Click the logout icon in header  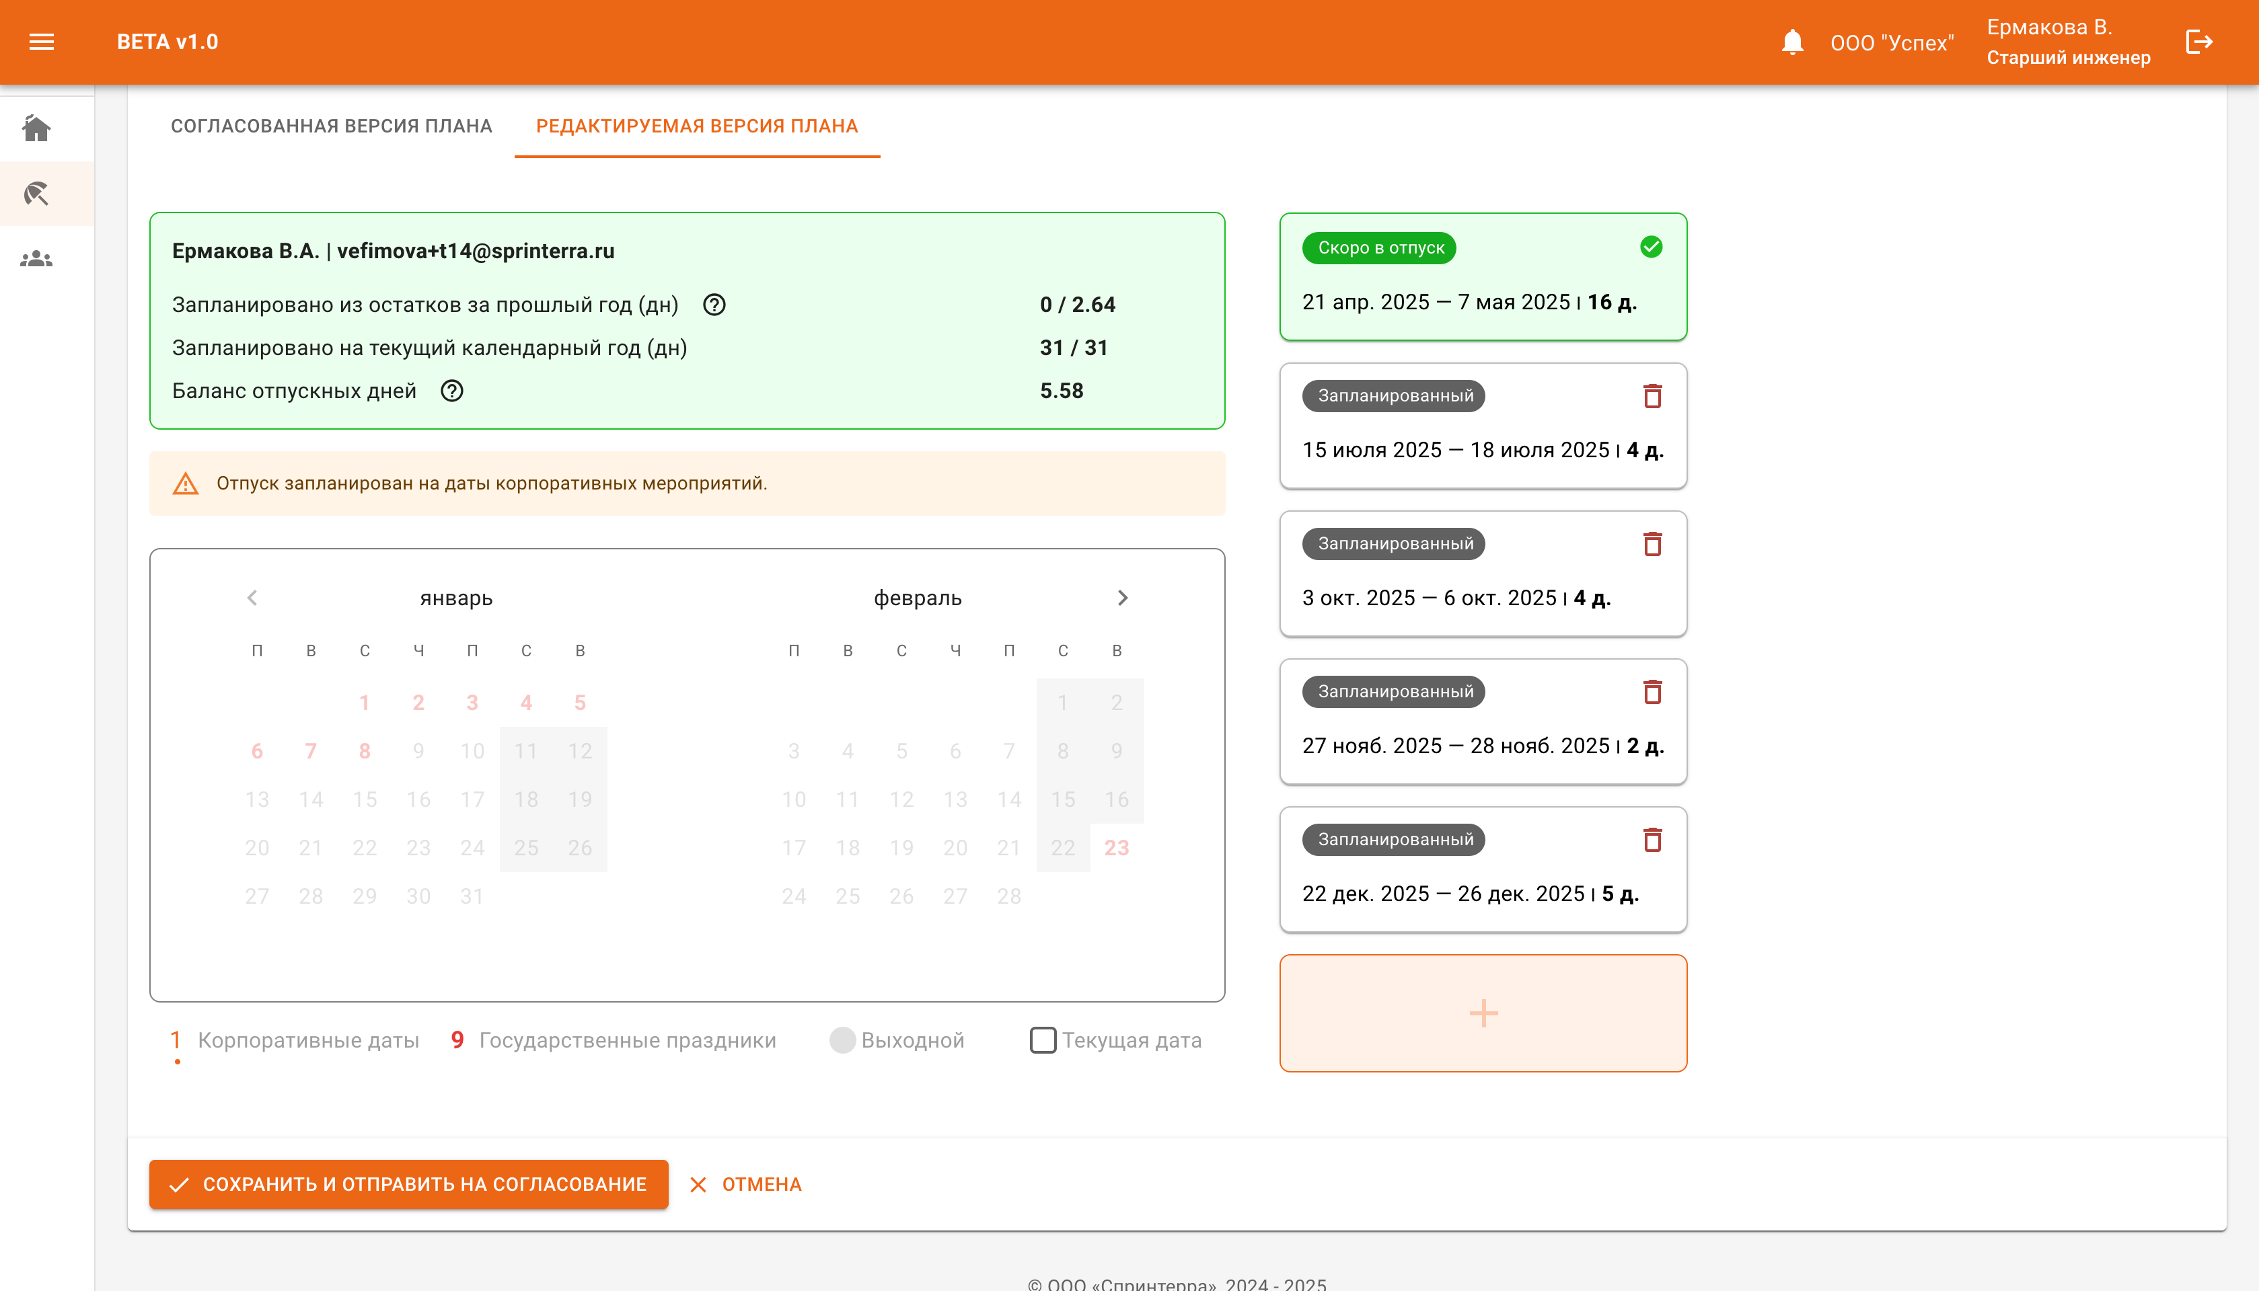[x=2198, y=42]
